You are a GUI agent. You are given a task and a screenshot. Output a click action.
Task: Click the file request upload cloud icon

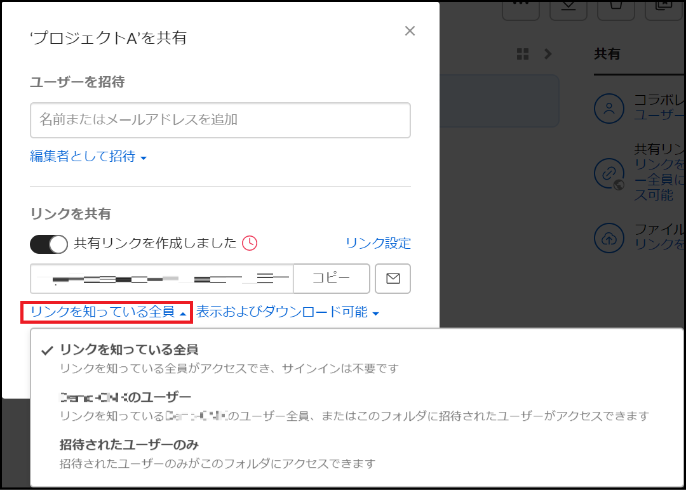point(609,238)
